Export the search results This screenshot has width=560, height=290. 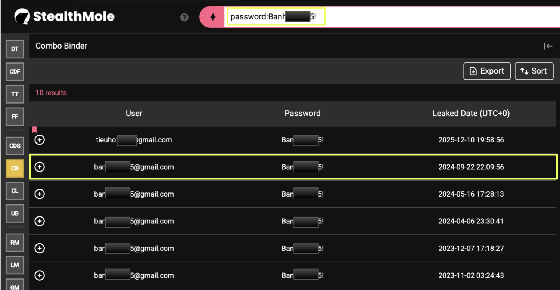[487, 71]
